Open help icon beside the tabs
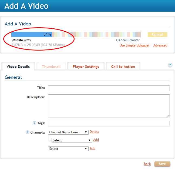 tap(170, 65)
